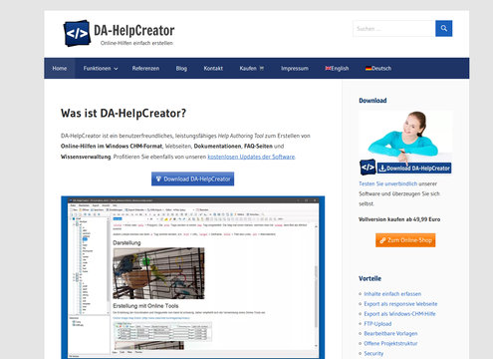Viewport: 493px width, 359px height.
Task: Expand the Funktionen menu chevron
Action: tap(116, 69)
